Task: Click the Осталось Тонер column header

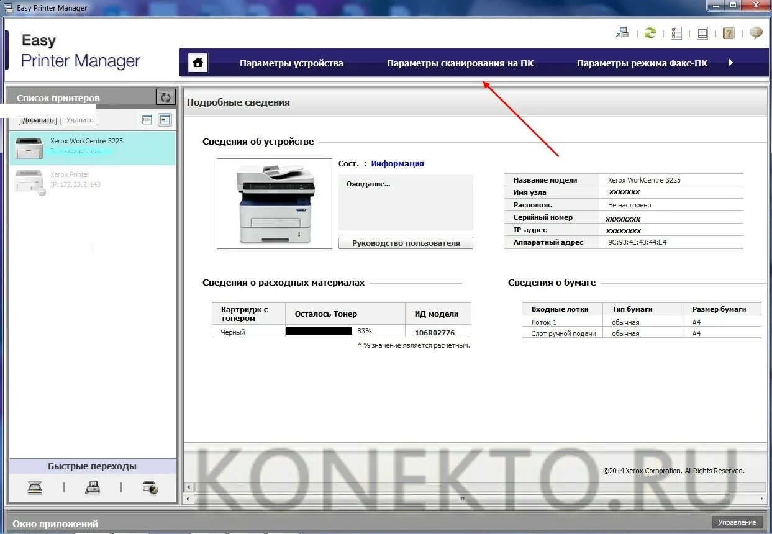Action: (x=326, y=314)
